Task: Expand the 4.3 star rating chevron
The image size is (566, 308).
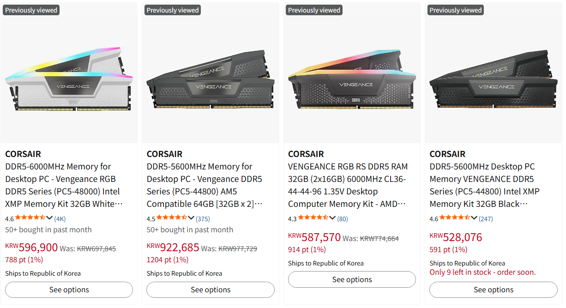Action: click(x=332, y=218)
